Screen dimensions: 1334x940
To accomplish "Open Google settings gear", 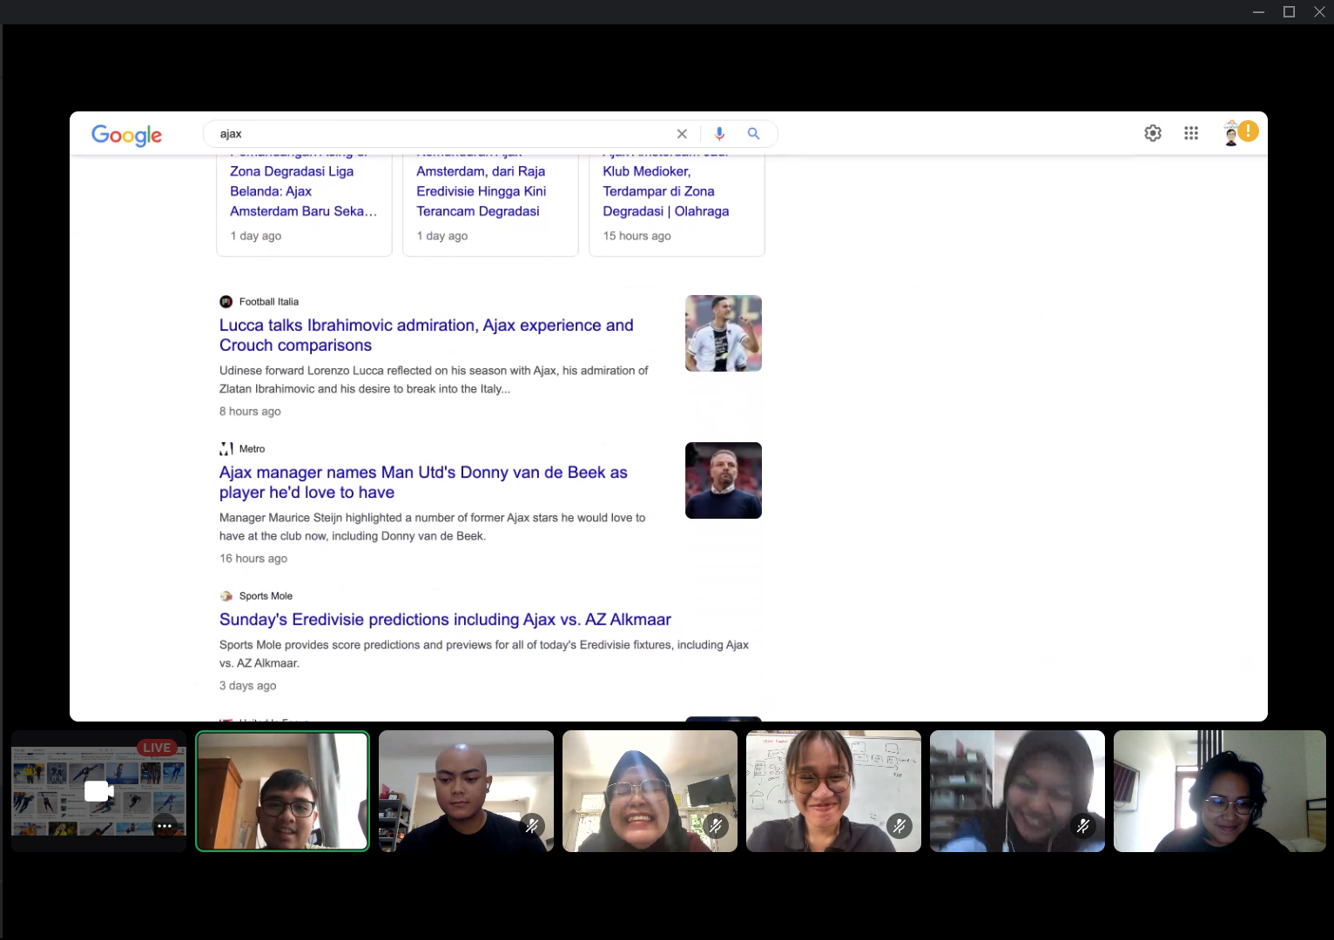I will coord(1153,133).
